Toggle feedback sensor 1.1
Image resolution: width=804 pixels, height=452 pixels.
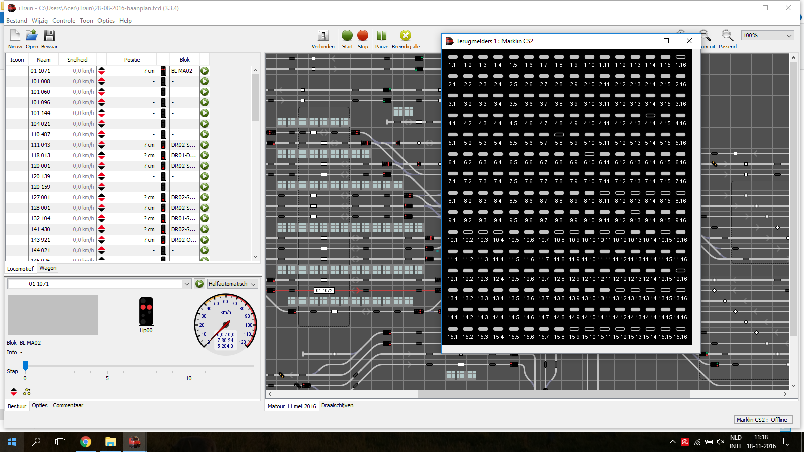pyautogui.click(x=452, y=57)
